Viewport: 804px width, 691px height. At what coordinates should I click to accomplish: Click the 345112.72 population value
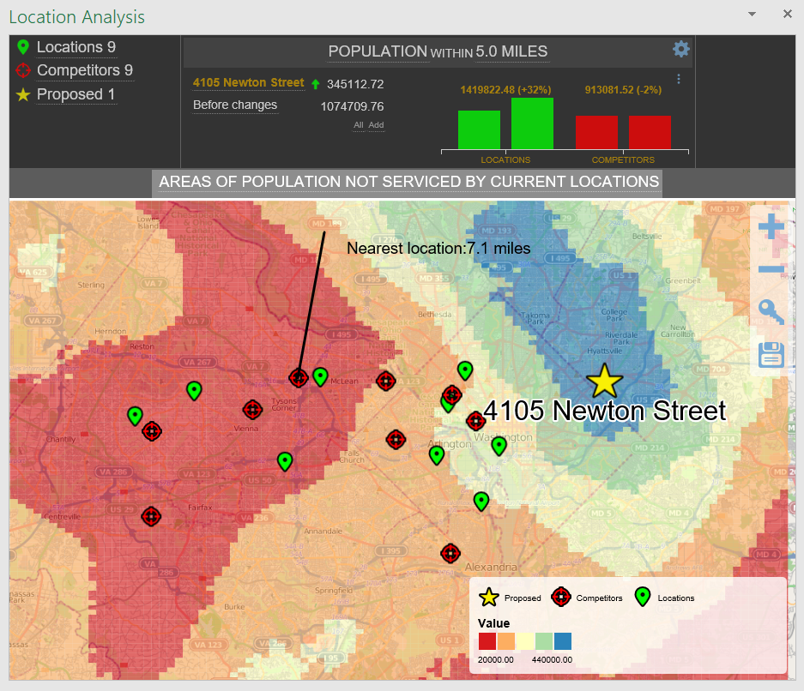(355, 84)
